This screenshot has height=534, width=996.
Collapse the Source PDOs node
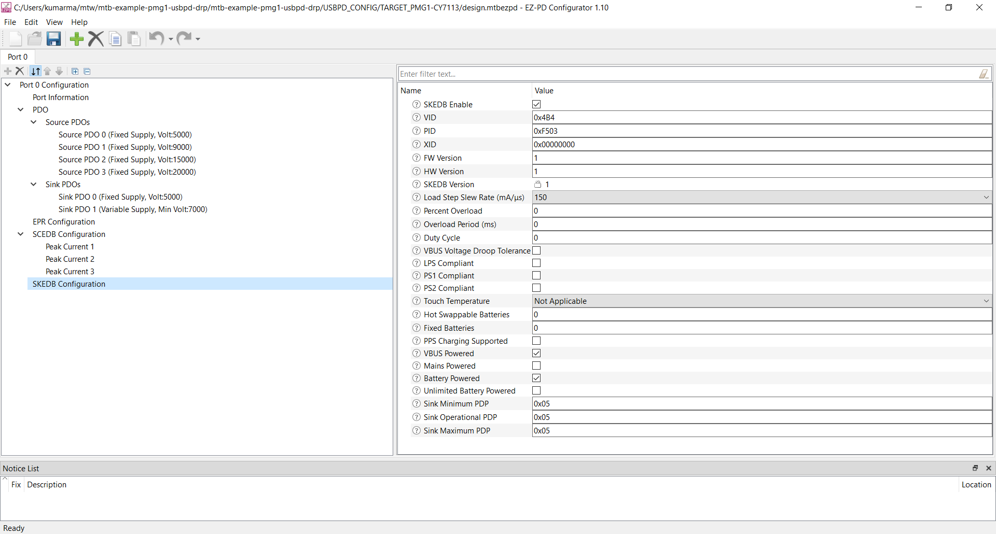[x=34, y=122]
